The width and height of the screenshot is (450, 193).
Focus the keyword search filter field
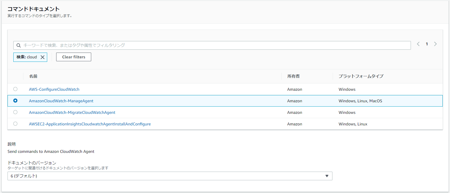click(x=212, y=45)
